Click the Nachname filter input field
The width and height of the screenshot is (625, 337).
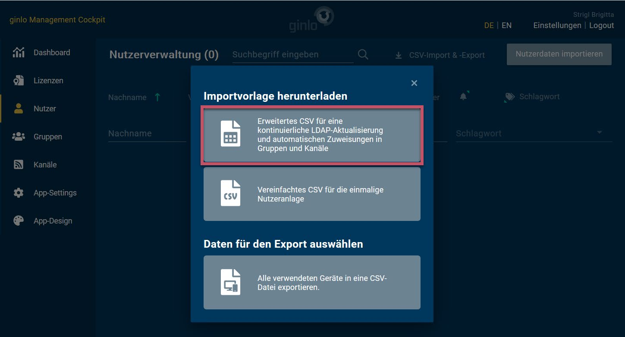147,133
